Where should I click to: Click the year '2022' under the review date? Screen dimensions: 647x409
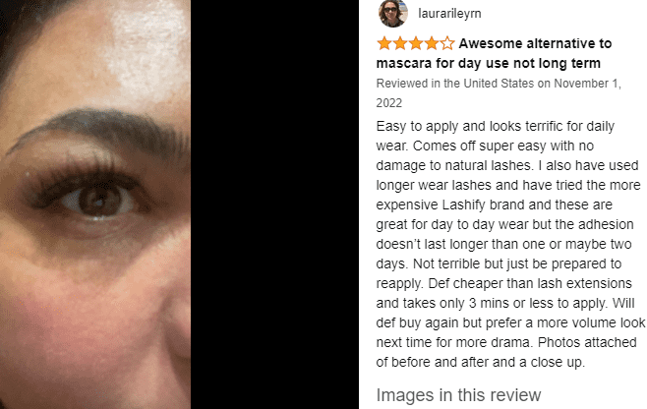(x=388, y=103)
